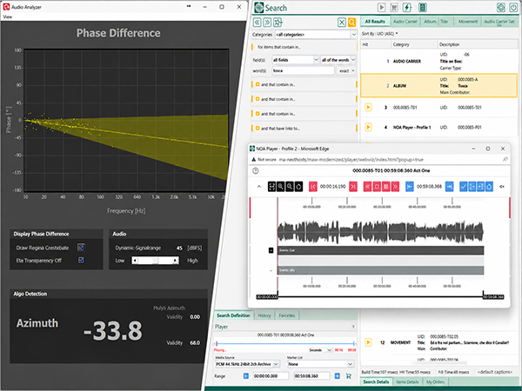Open the Seconds unit dropdown in Player
The width and height of the screenshot is (522, 391).
tap(321, 350)
